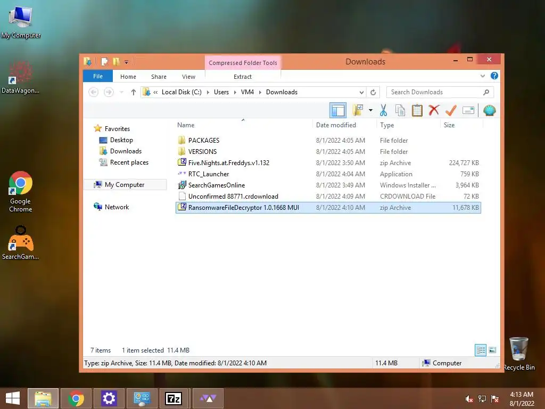Open the Extract ribbon tab
Viewport: 545px width, 409px height.
(x=243, y=77)
